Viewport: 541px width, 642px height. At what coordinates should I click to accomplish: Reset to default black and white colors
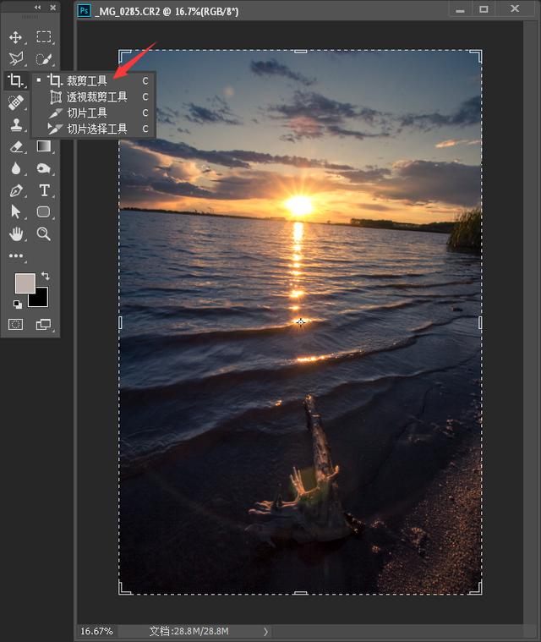(x=17, y=304)
